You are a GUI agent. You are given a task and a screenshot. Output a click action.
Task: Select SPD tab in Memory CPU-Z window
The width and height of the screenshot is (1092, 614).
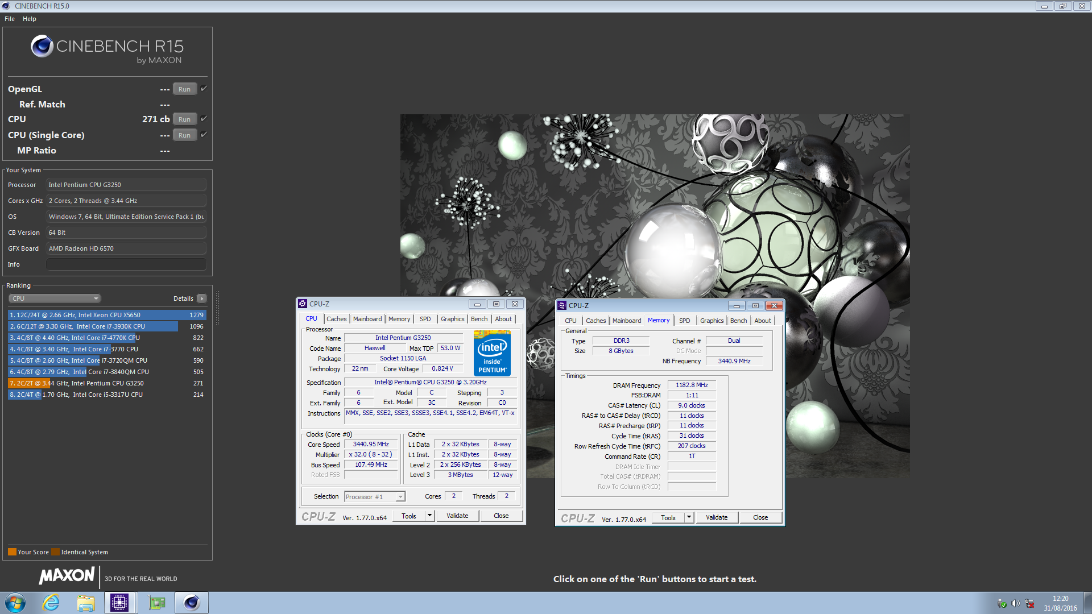coord(685,321)
